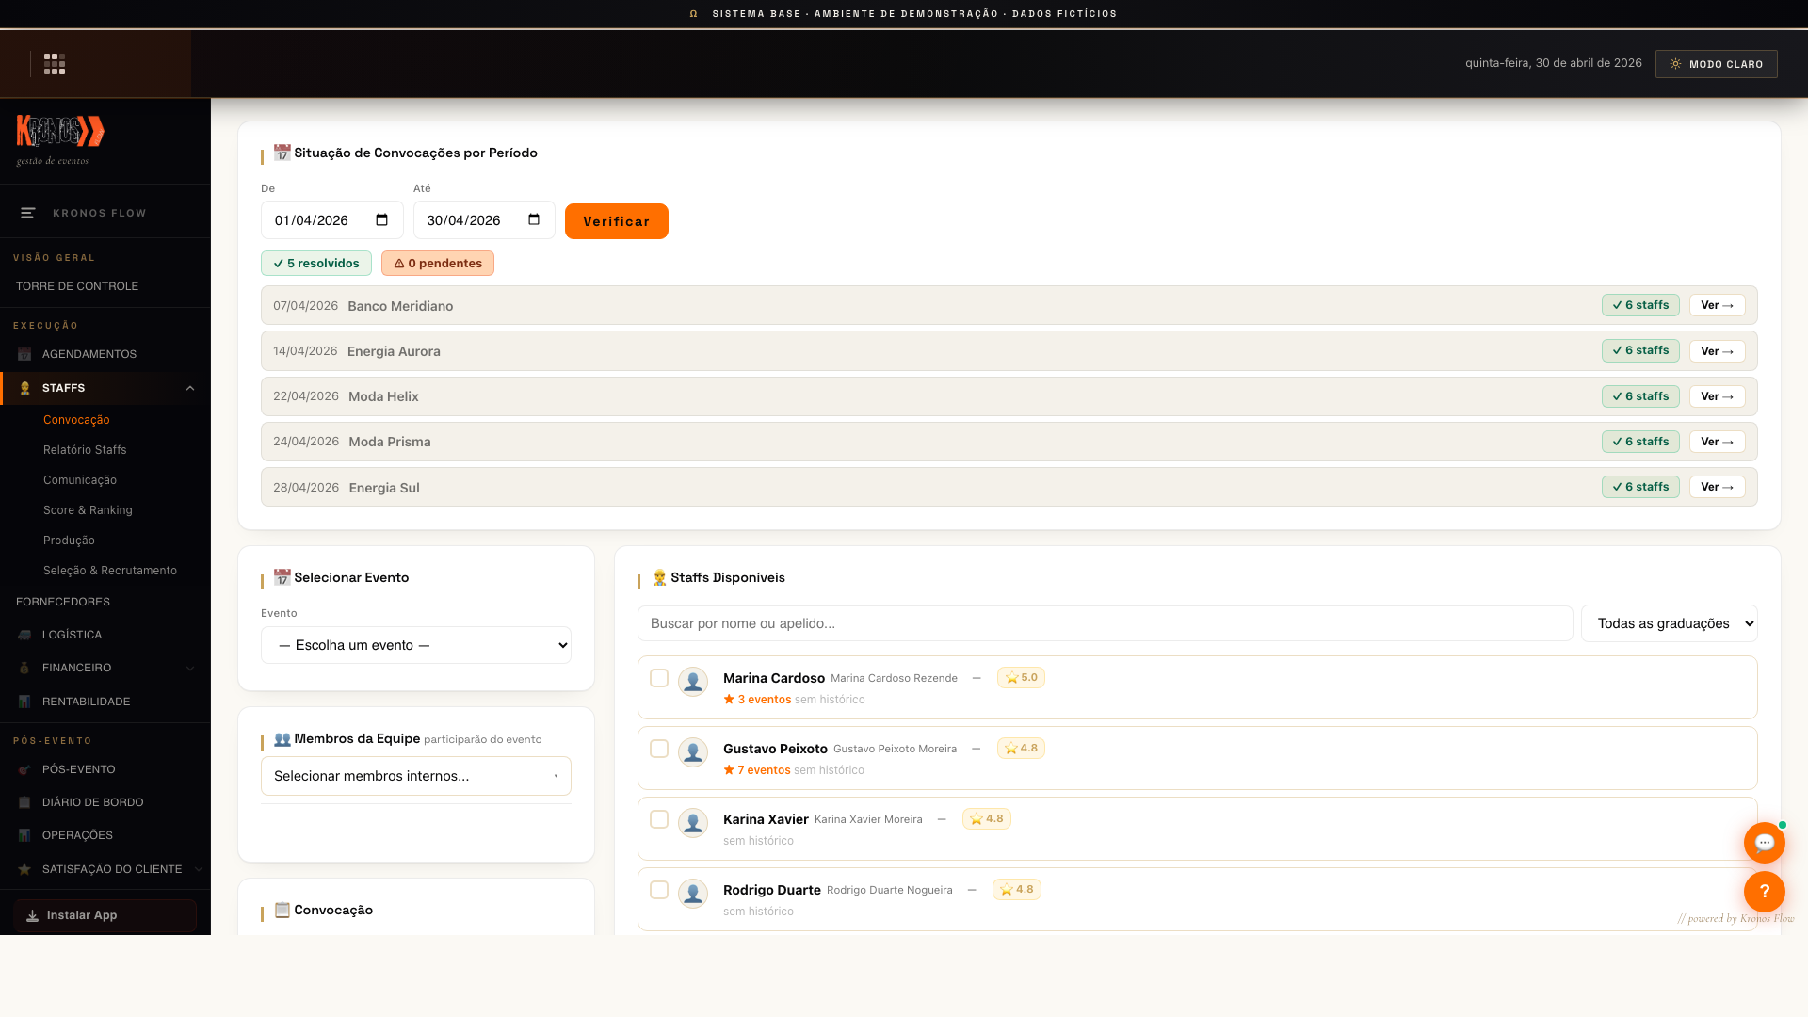Click the Pós-Evento icon in sidebar
Viewport: 1808px width, 1017px height.
(24, 769)
